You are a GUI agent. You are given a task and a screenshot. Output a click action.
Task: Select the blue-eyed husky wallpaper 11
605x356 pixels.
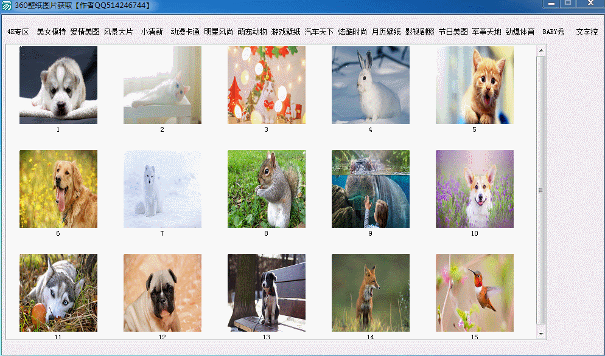tap(58, 293)
